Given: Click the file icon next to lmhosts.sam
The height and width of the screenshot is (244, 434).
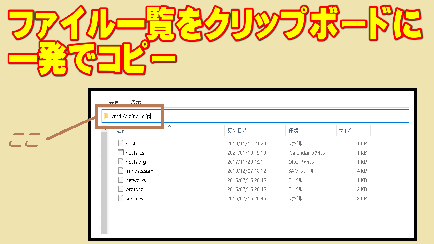Looking at the screenshot, I should [x=121, y=171].
